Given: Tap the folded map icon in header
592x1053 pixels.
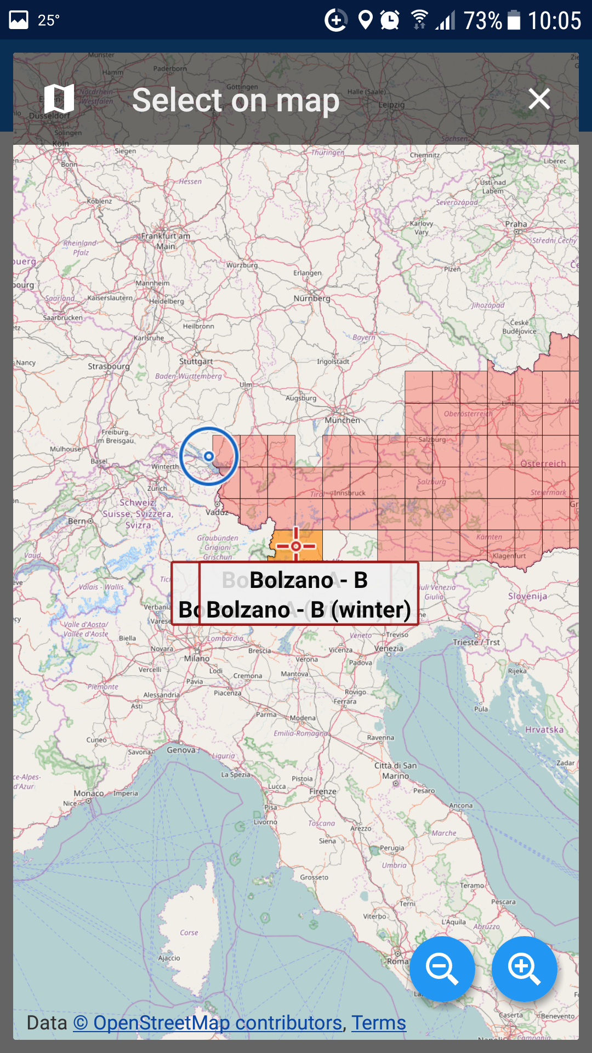Looking at the screenshot, I should pos(59,99).
